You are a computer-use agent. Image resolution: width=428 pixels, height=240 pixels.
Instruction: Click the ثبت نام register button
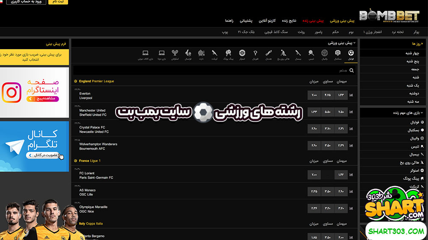[x=58, y=2]
